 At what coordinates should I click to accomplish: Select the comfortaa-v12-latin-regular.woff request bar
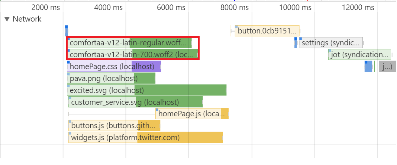[x=129, y=43]
